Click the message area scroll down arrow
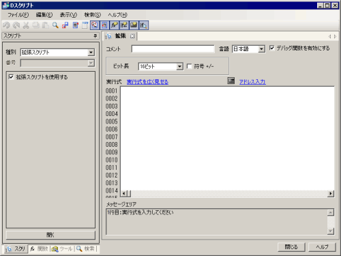This screenshot has width=341, height=256. coord(331,231)
